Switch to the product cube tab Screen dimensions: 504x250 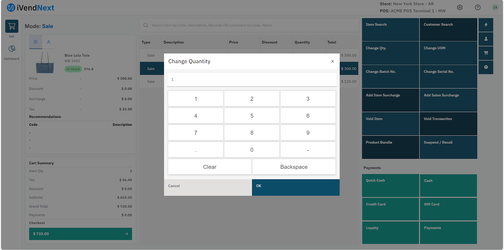36,42
